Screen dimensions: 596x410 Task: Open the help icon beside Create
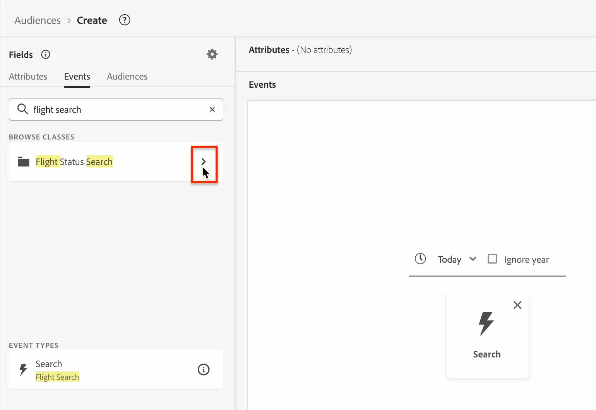point(125,20)
